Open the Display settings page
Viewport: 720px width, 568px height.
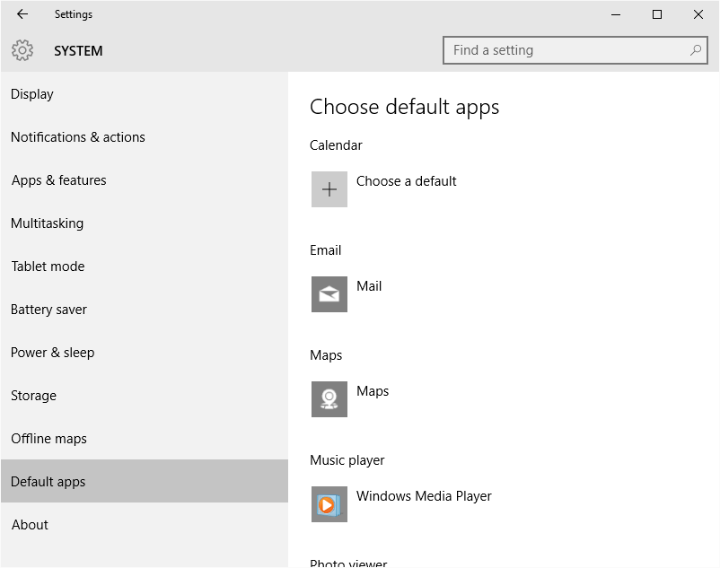tap(32, 94)
